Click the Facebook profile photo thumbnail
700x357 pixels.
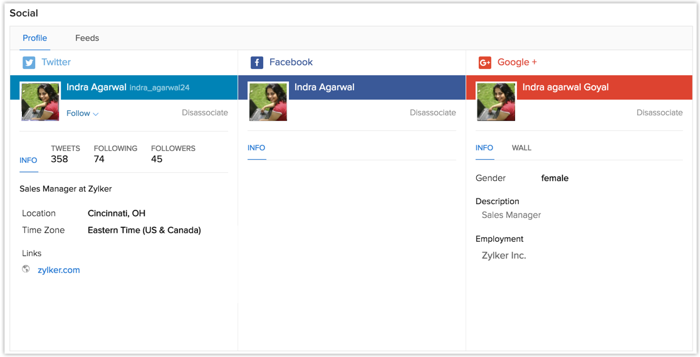268,101
